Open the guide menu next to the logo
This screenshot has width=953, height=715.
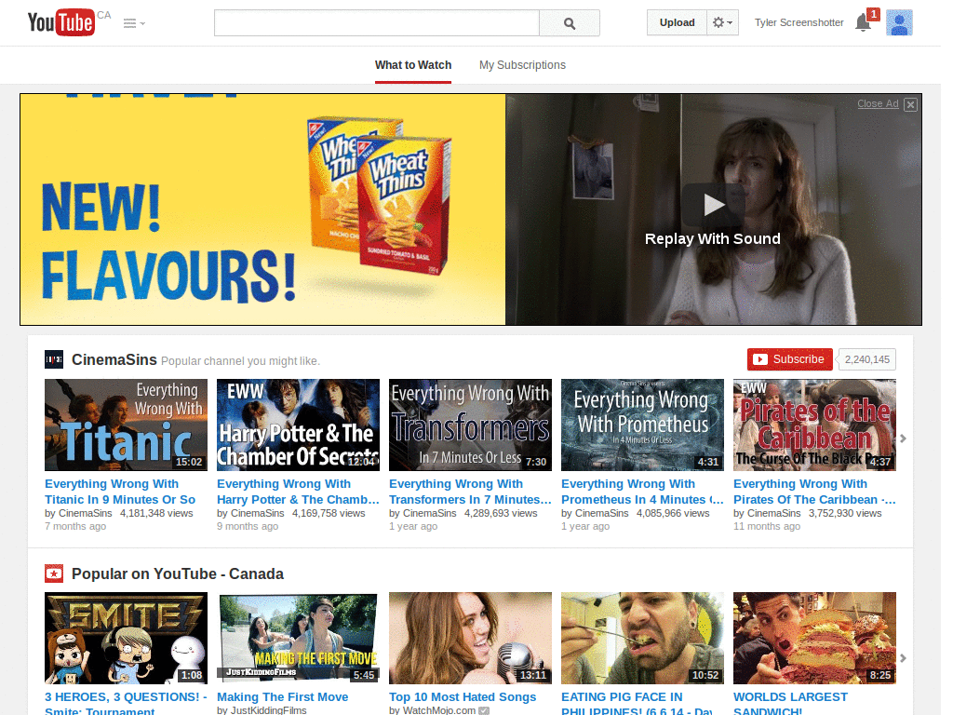[x=134, y=23]
